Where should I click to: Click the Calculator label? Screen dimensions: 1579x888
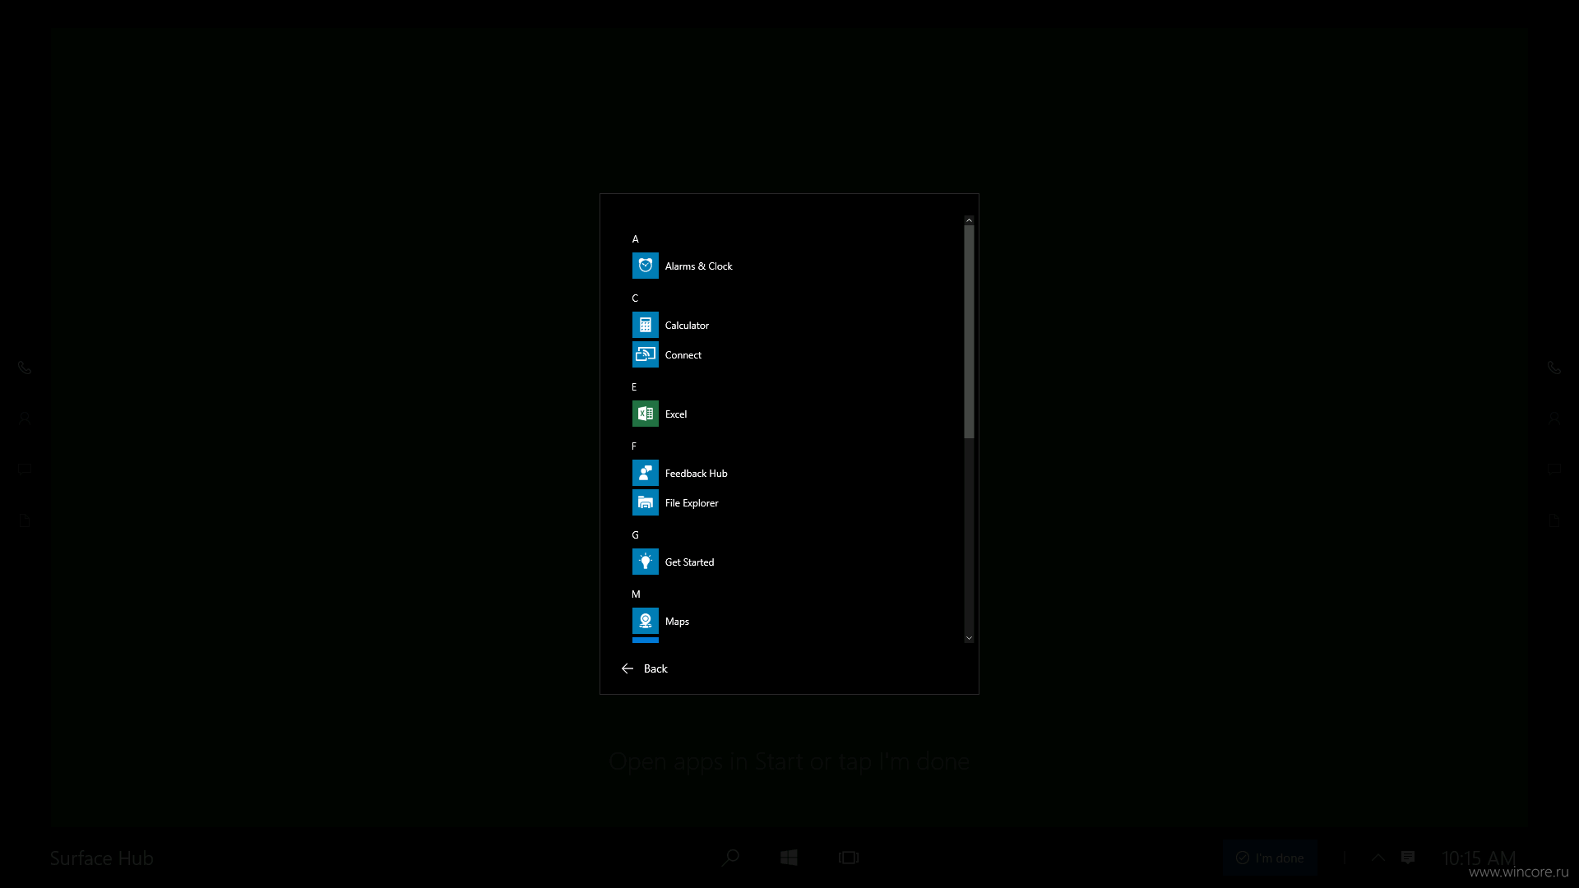click(x=687, y=326)
